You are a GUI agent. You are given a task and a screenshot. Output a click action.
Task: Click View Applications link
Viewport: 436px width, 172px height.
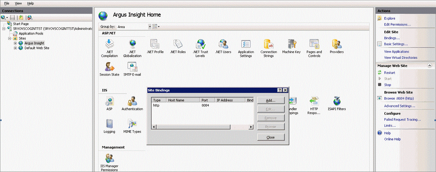pyautogui.click(x=397, y=52)
